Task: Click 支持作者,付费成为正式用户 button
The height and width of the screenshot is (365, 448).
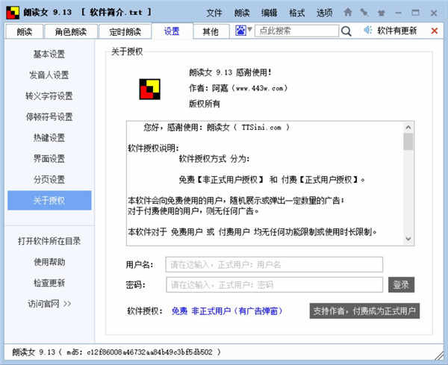Action: (364, 311)
